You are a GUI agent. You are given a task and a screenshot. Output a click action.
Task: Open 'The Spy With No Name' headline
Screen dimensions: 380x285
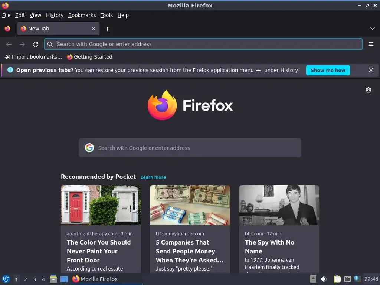pyautogui.click(x=269, y=247)
